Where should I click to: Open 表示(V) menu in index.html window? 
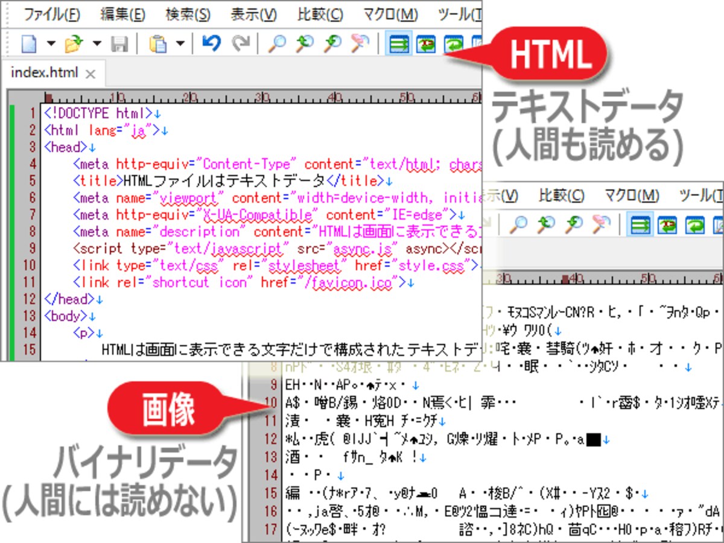click(253, 14)
